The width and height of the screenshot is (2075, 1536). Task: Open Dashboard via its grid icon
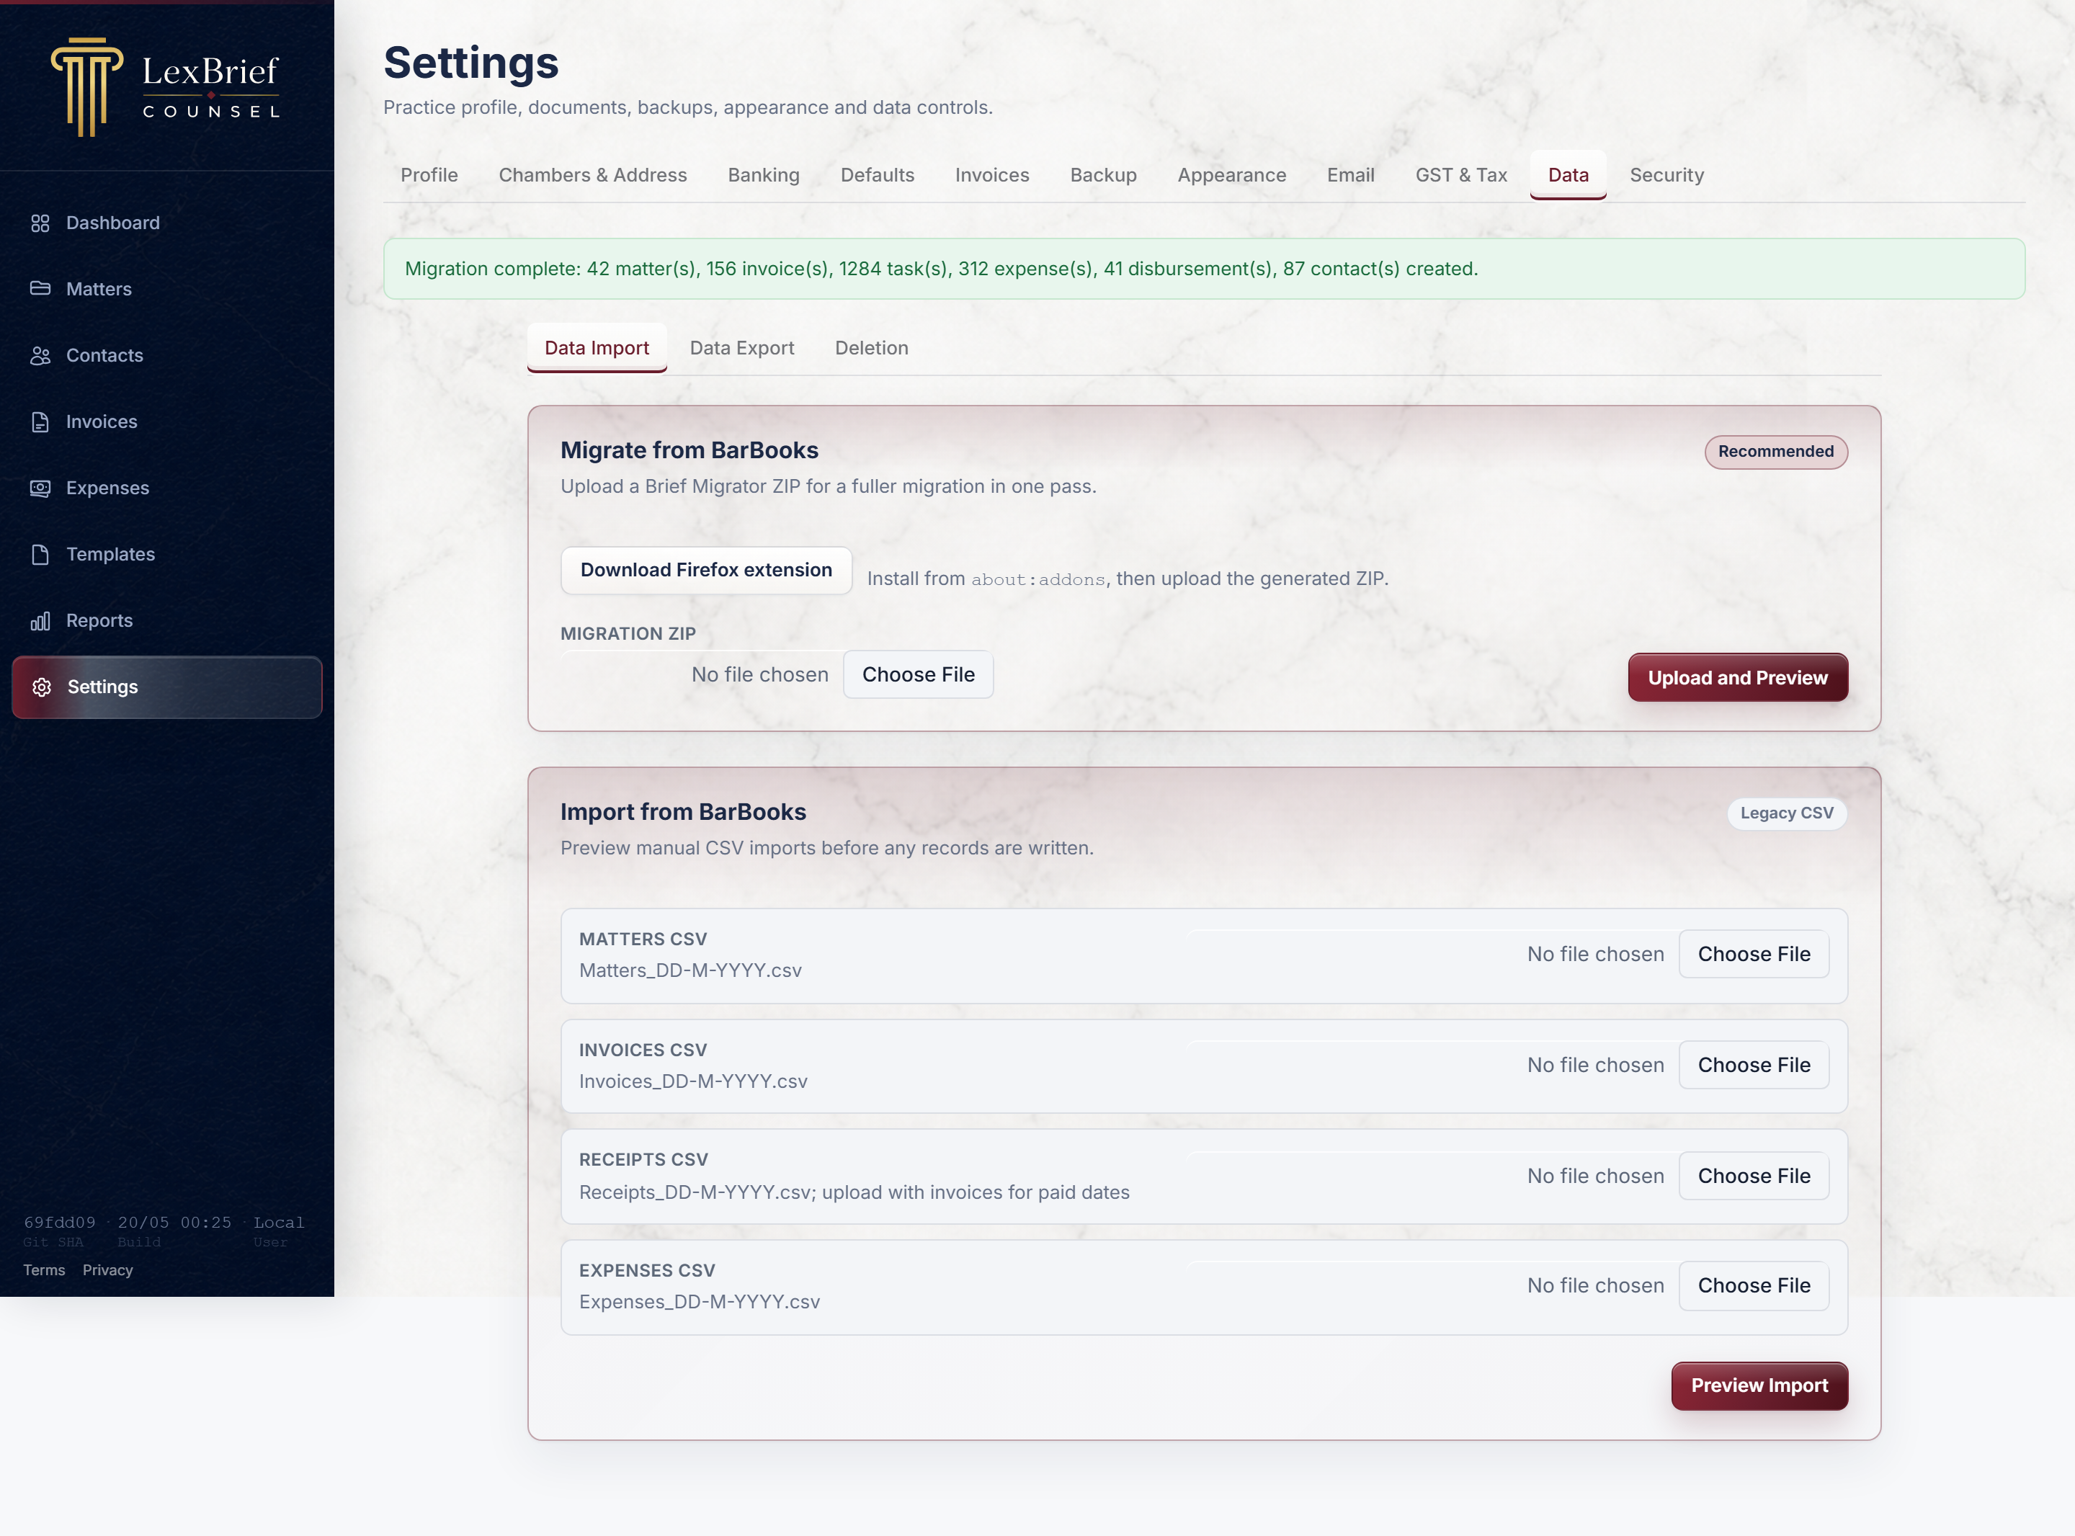coord(40,223)
